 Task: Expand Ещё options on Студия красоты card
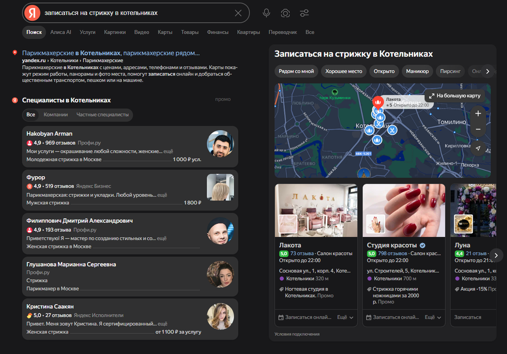(433, 317)
